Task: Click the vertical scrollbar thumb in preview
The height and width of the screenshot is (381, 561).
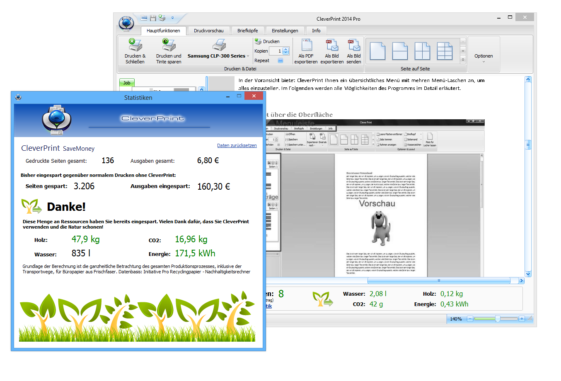Action: pos(528,145)
